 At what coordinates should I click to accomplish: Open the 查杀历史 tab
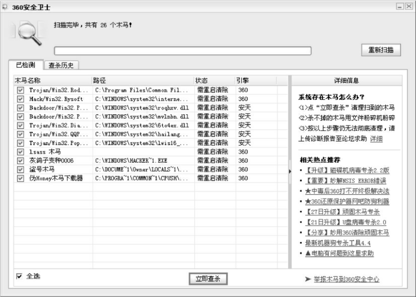point(61,65)
